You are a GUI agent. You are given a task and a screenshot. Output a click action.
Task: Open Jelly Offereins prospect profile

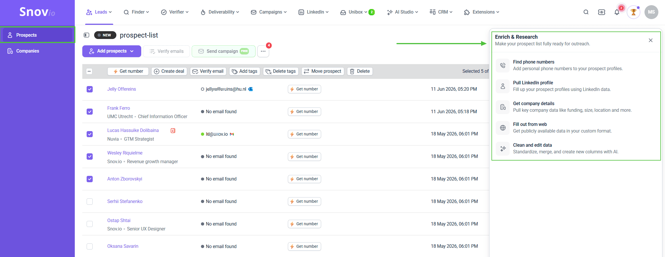click(x=122, y=89)
